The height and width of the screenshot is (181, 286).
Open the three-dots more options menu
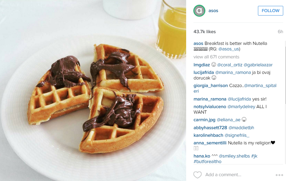tap(279, 175)
